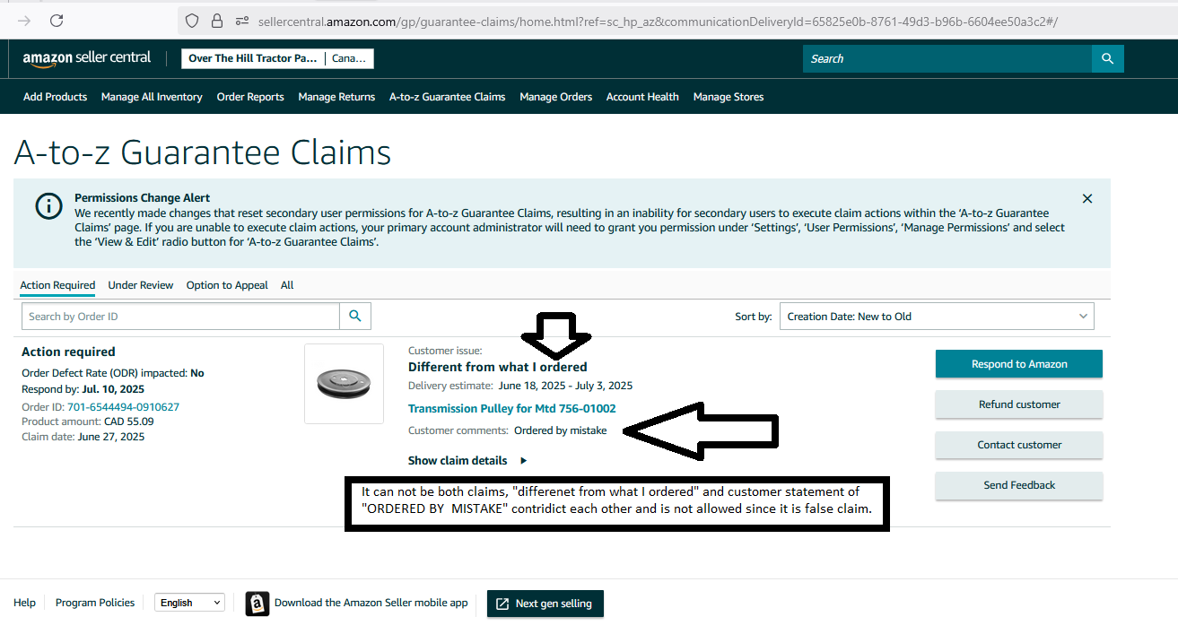
Task: Click the Next gen selling button
Action: (545, 604)
